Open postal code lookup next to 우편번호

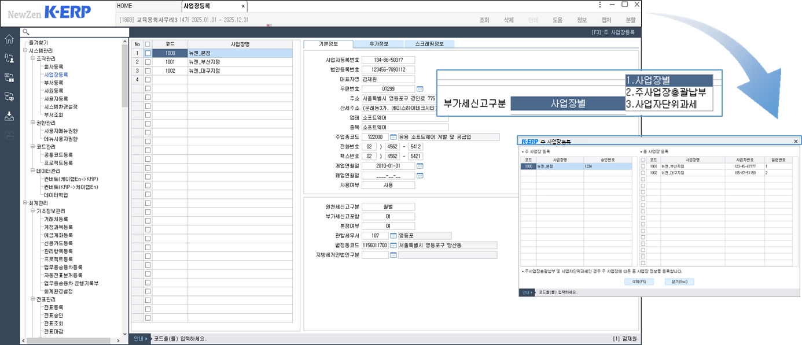(x=420, y=89)
